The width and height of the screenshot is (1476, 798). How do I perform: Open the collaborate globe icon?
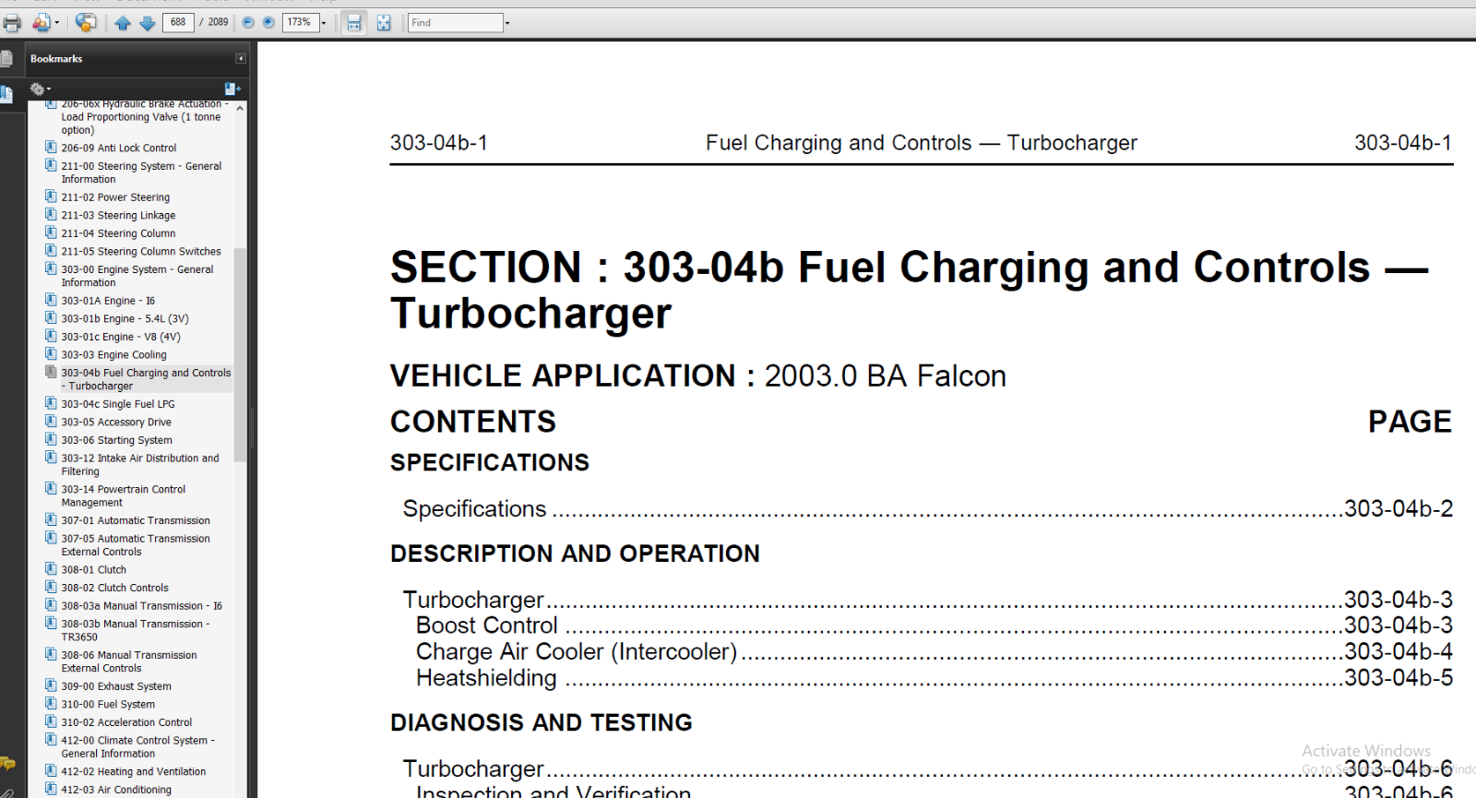point(86,22)
